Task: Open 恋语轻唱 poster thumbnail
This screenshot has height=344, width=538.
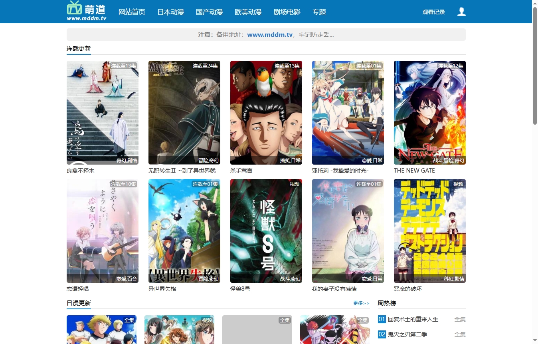Action: click(x=103, y=231)
